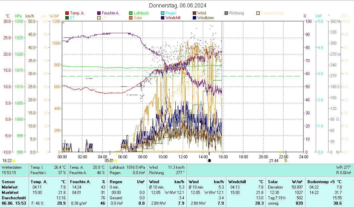Select the brown Wind legend marker
This screenshot has height=208, width=354.
[194, 13]
